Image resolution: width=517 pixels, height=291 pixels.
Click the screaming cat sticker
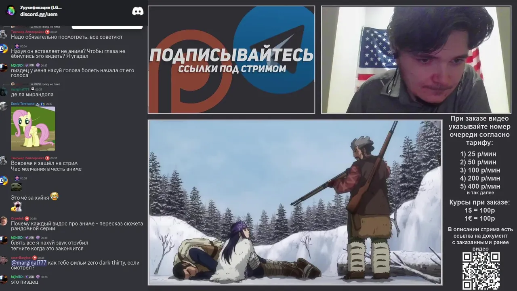pyautogui.click(x=16, y=207)
